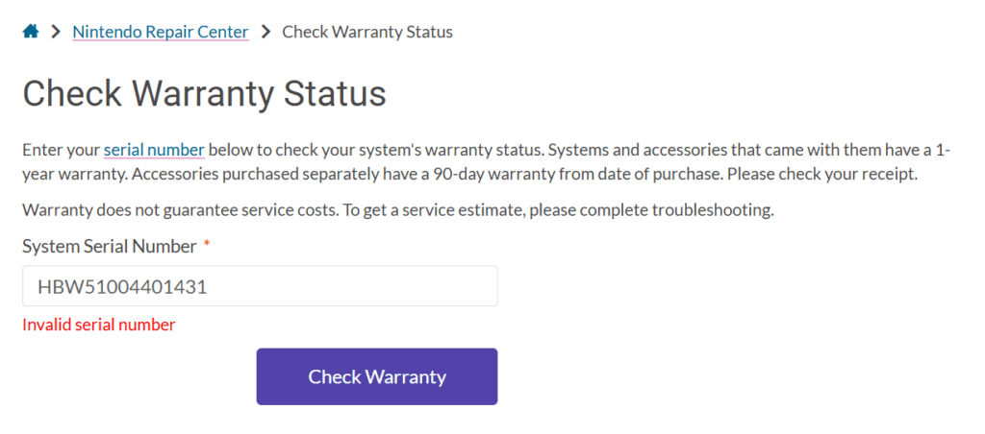Click the Invalid serial number error message
The width and height of the screenshot is (985, 434).
click(x=99, y=325)
